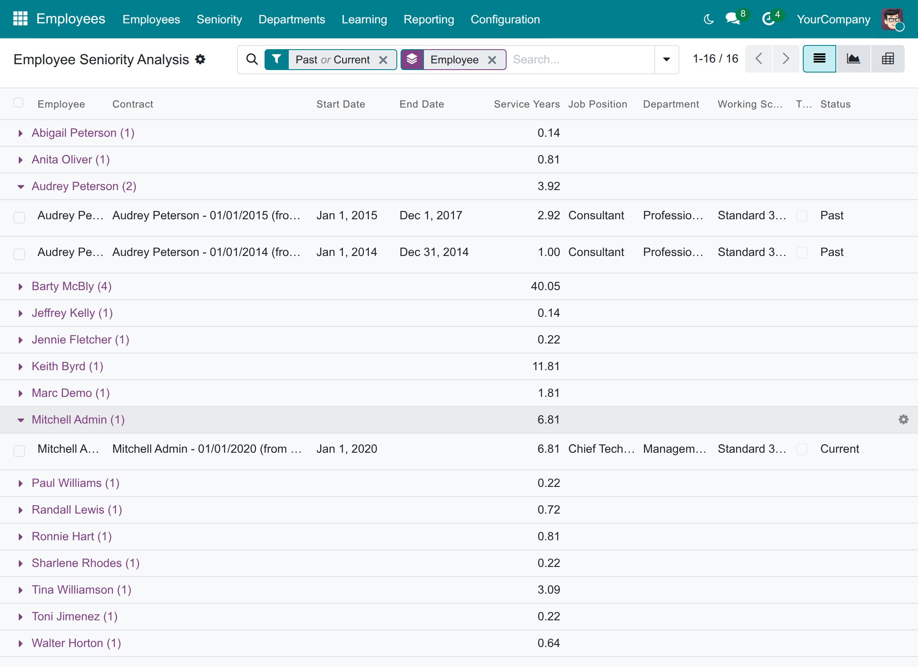Open the Reporting menu
Screen dimensions: 918x667
(429, 19)
